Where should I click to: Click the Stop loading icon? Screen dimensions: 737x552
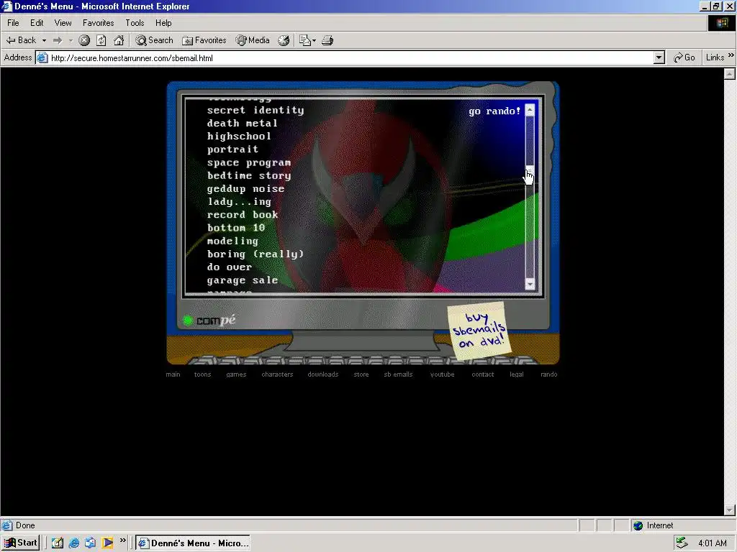click(x=84, y=40)
